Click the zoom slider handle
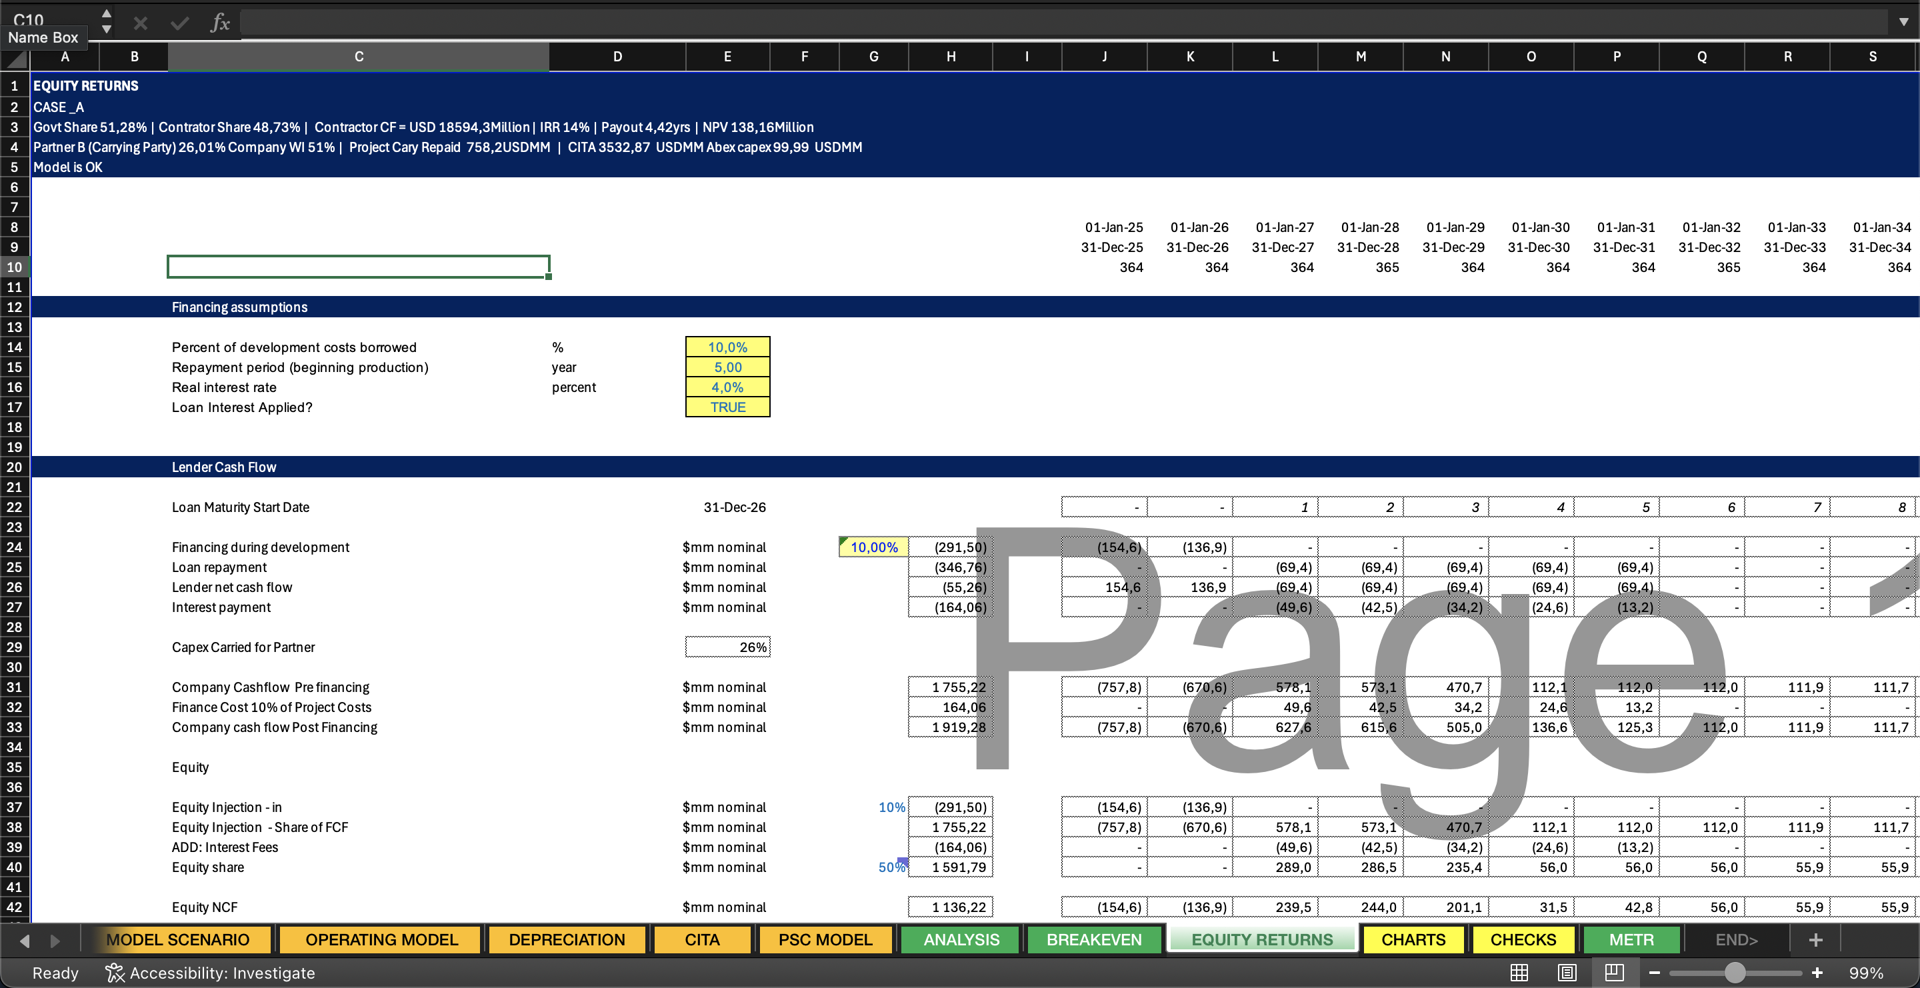 pyautogui.click(x=1735, y=973)
